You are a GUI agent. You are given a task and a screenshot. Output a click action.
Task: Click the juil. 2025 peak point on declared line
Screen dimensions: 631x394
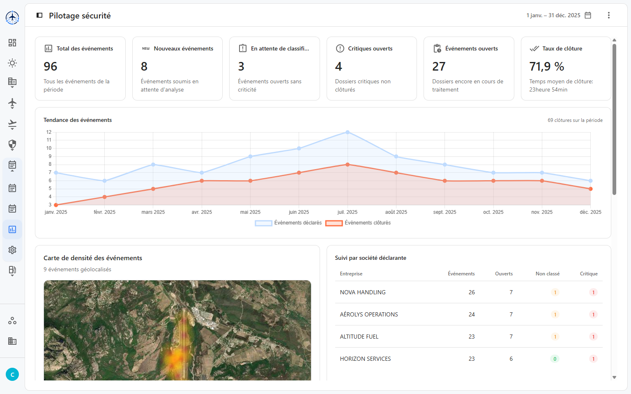348,132
